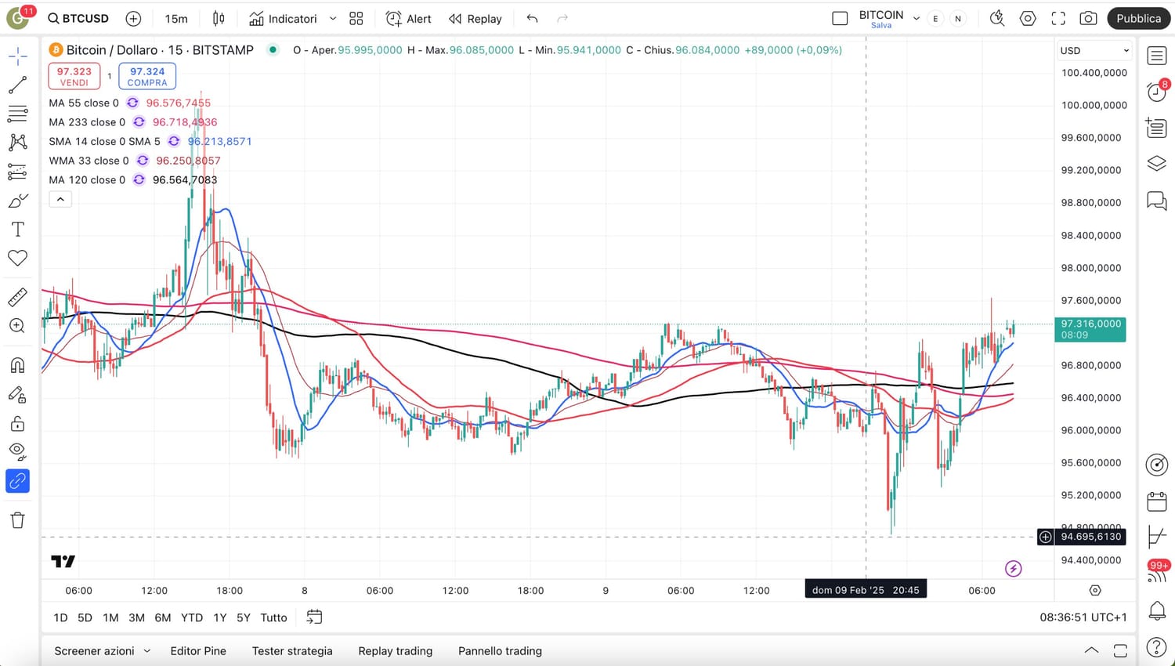
Task: Click the COMPRA buy button
Action: (147, 76)
